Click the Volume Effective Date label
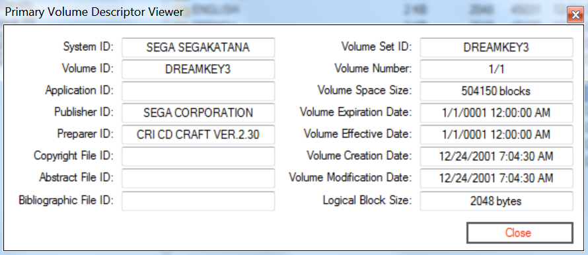Screen dimensions: 588x255 357,134
